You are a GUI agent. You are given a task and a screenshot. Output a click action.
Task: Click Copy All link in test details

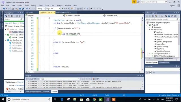coord(20,82)
